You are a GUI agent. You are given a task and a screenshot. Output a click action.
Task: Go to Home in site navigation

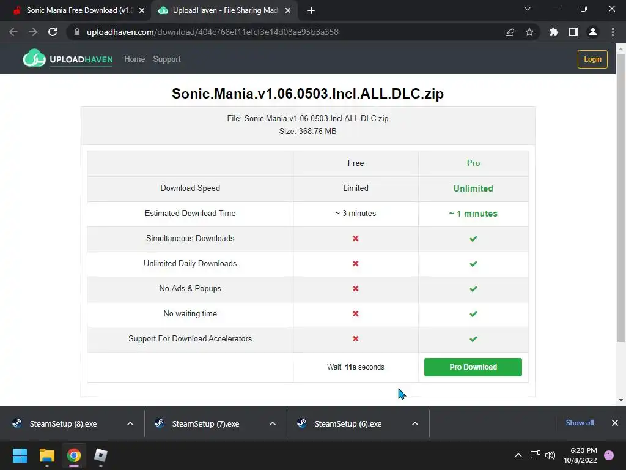134,59
